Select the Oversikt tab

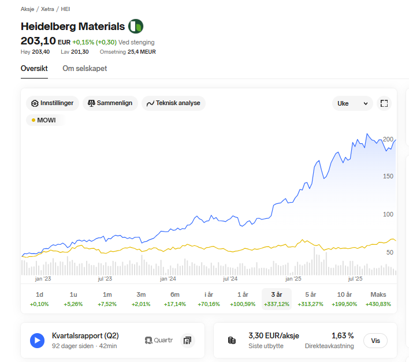click(34, 68)
